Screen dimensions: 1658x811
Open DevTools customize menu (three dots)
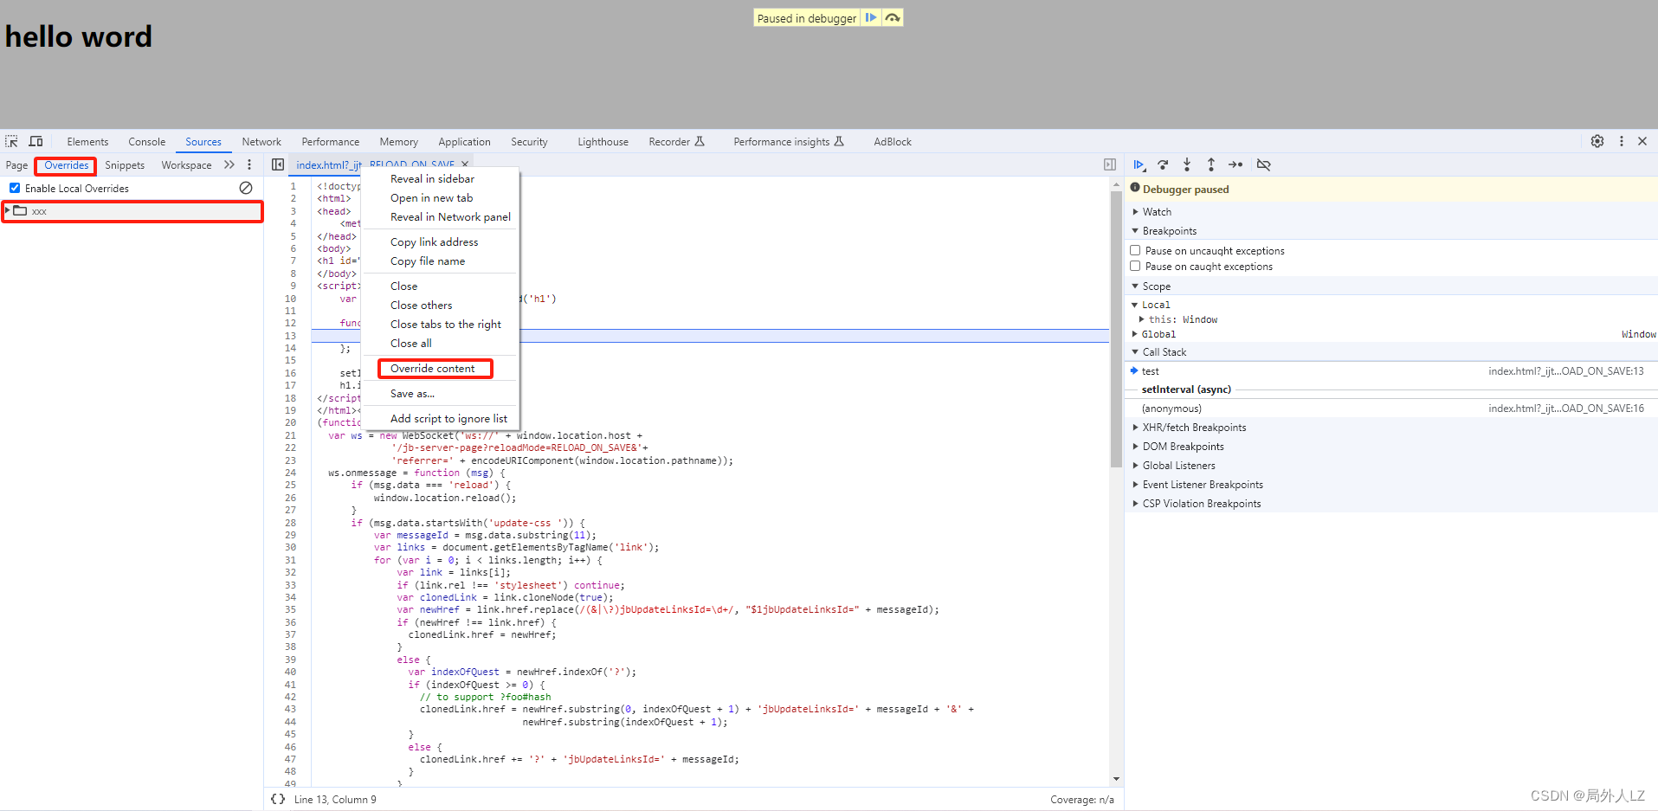click(1622, 141)
